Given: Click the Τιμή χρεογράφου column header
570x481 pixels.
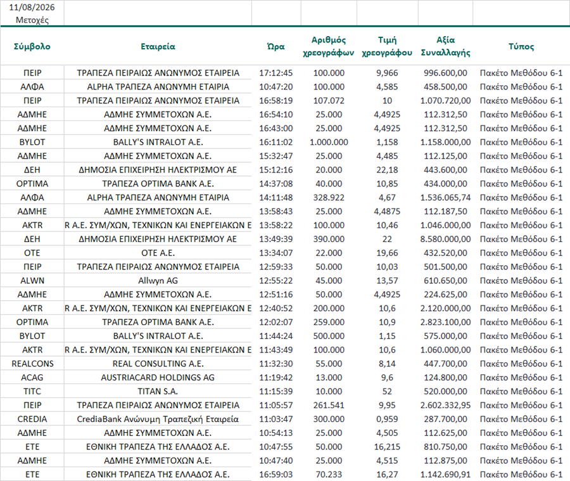Looking at the screenshot, I should coord(387,46).
